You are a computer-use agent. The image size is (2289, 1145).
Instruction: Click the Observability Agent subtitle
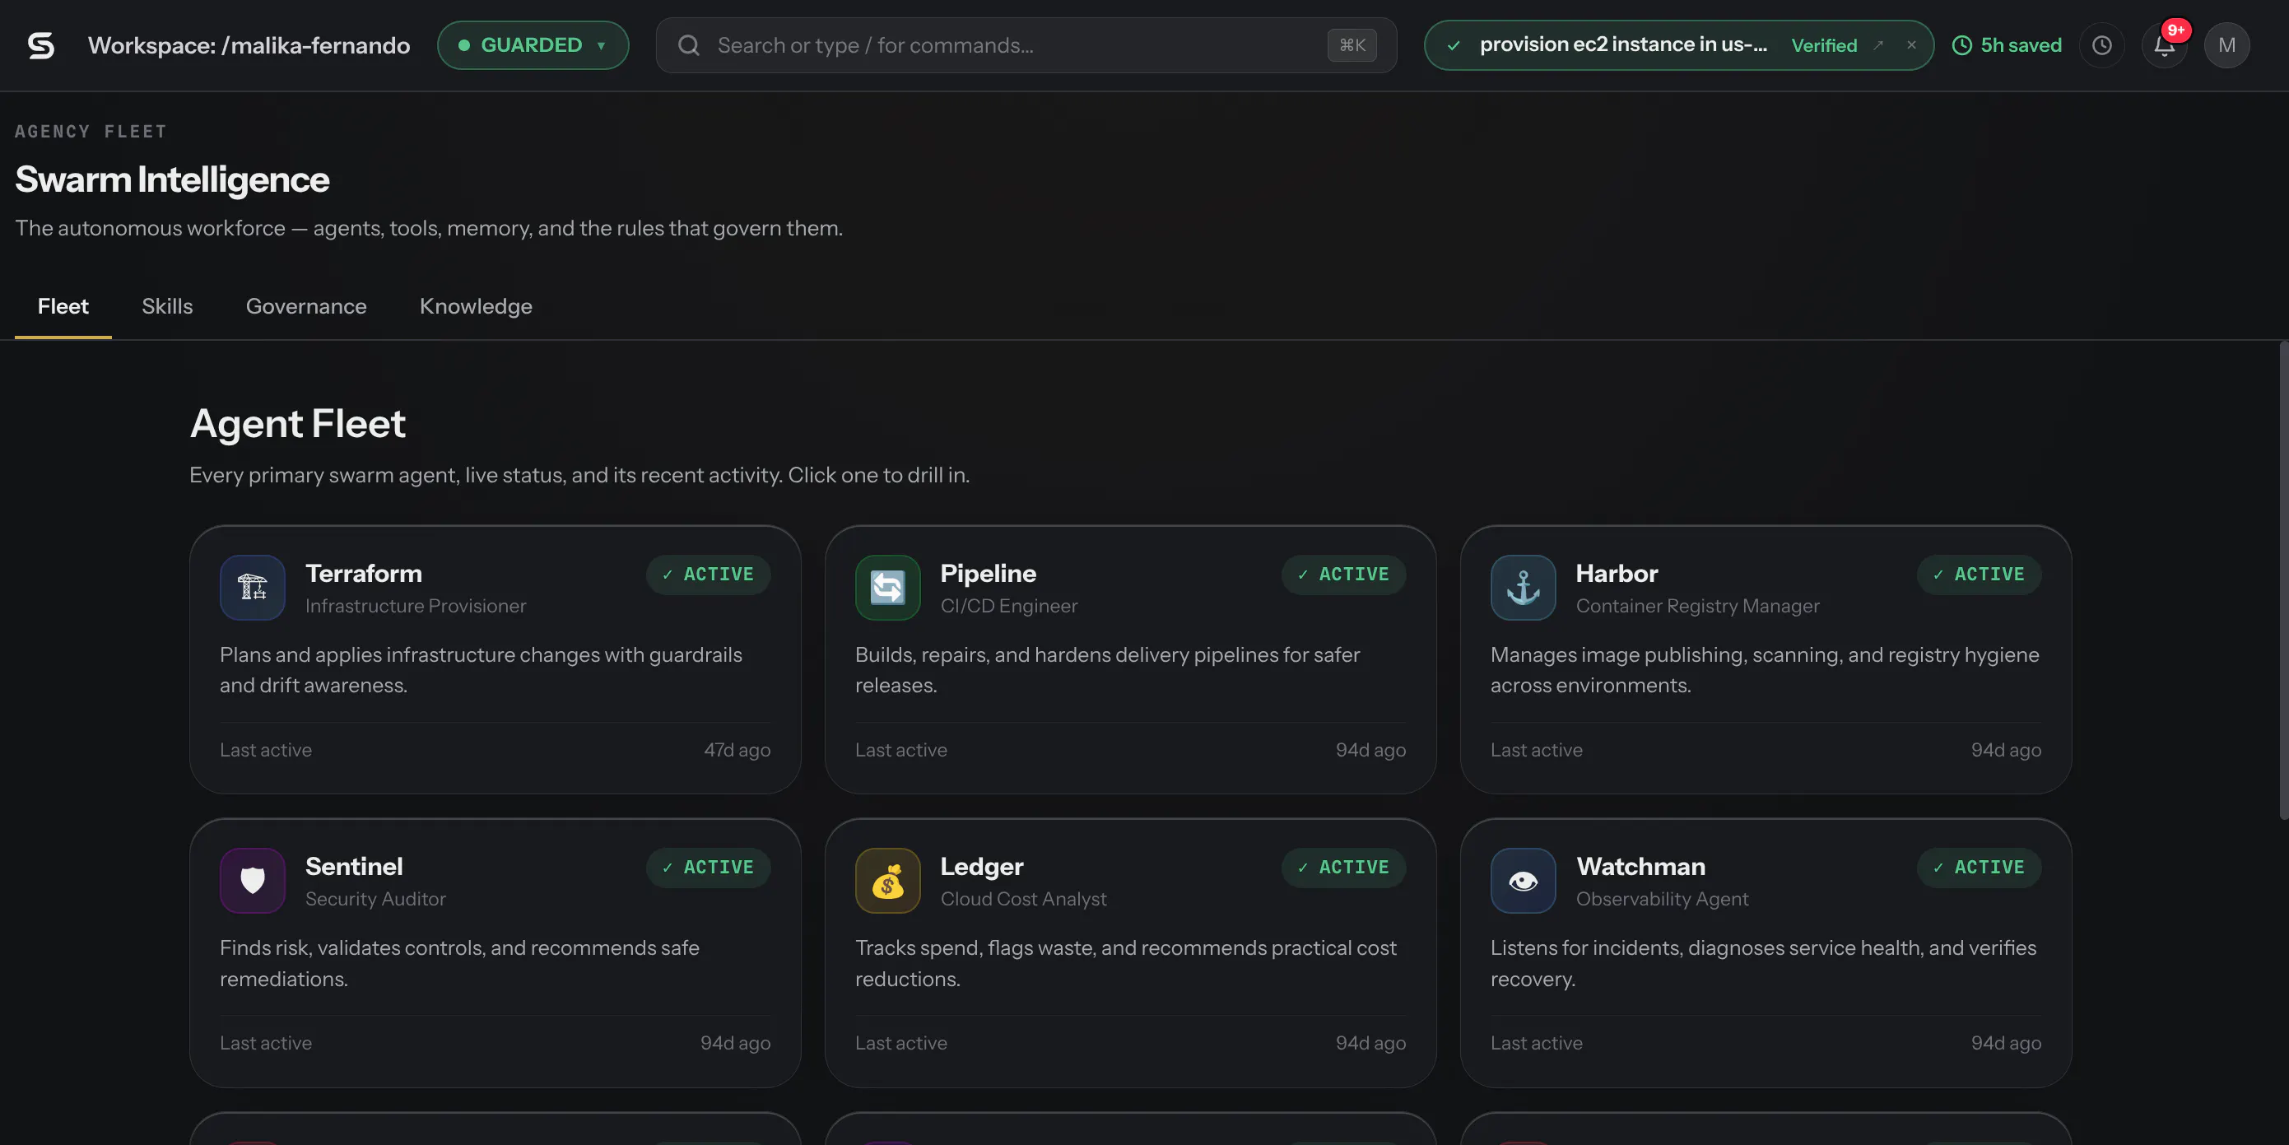[x=1662, y=899]
